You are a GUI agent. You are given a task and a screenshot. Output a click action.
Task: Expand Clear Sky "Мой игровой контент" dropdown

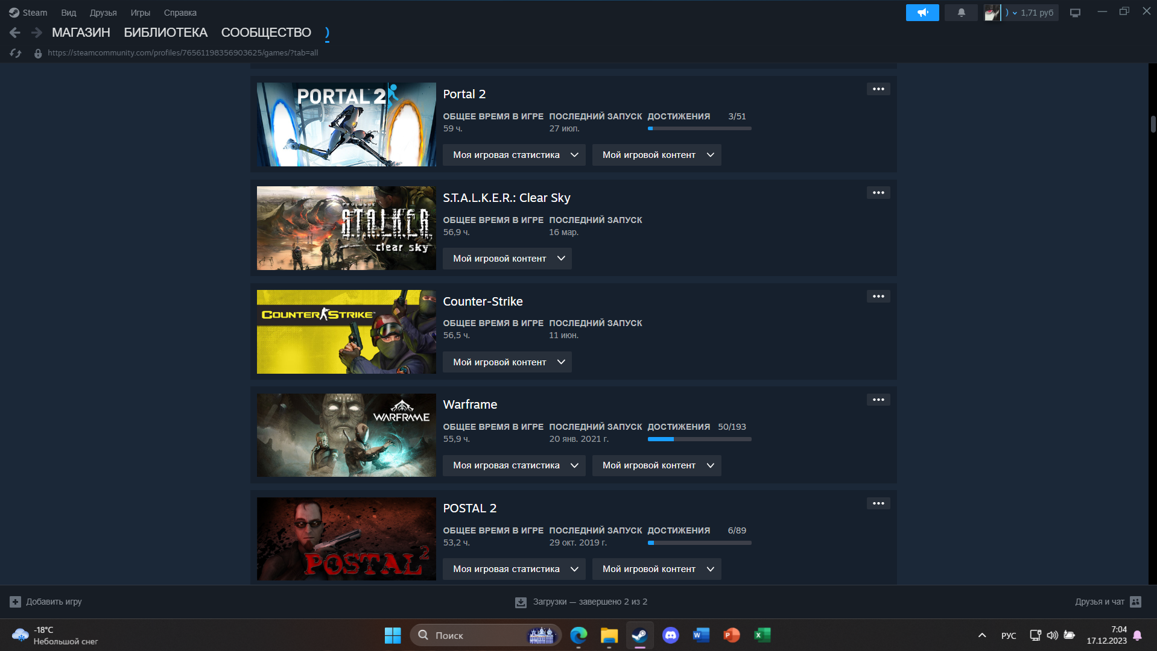507,259
